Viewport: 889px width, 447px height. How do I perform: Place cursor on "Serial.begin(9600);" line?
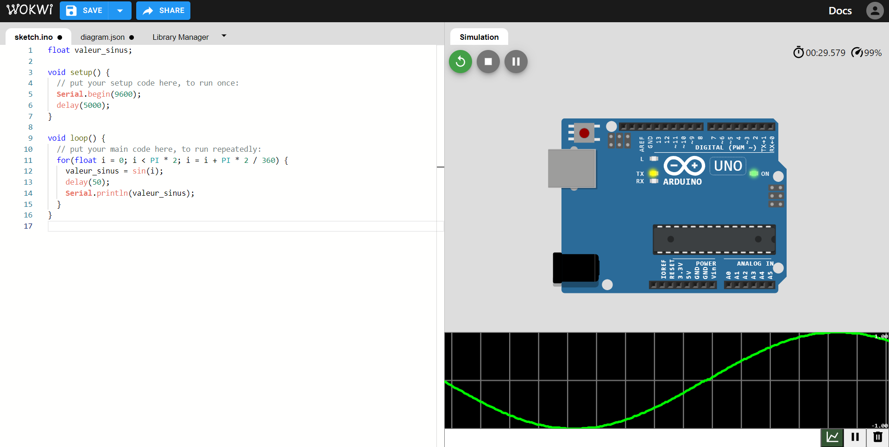click(x=99, y=94)
